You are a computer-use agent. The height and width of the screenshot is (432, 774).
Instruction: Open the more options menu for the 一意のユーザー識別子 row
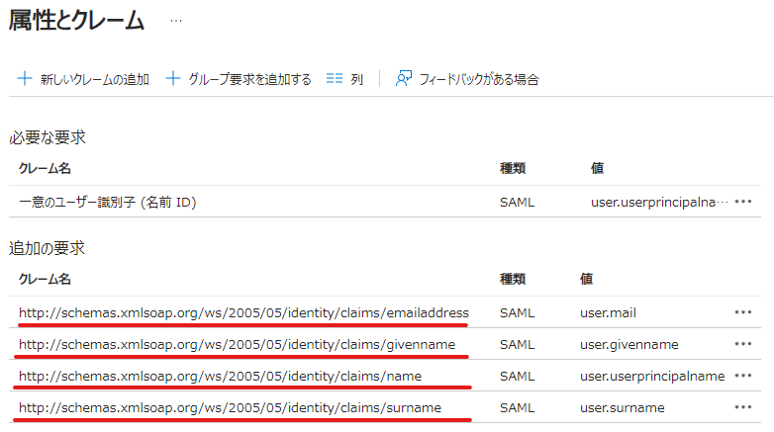tap(743, 202)
